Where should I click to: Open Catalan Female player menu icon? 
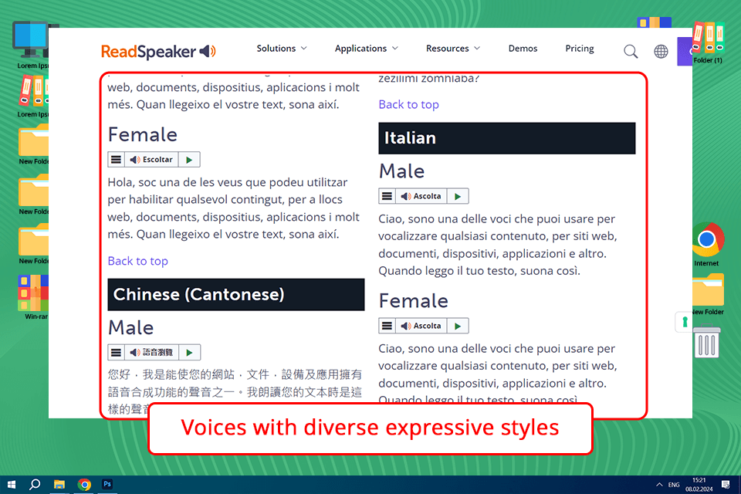116,160
